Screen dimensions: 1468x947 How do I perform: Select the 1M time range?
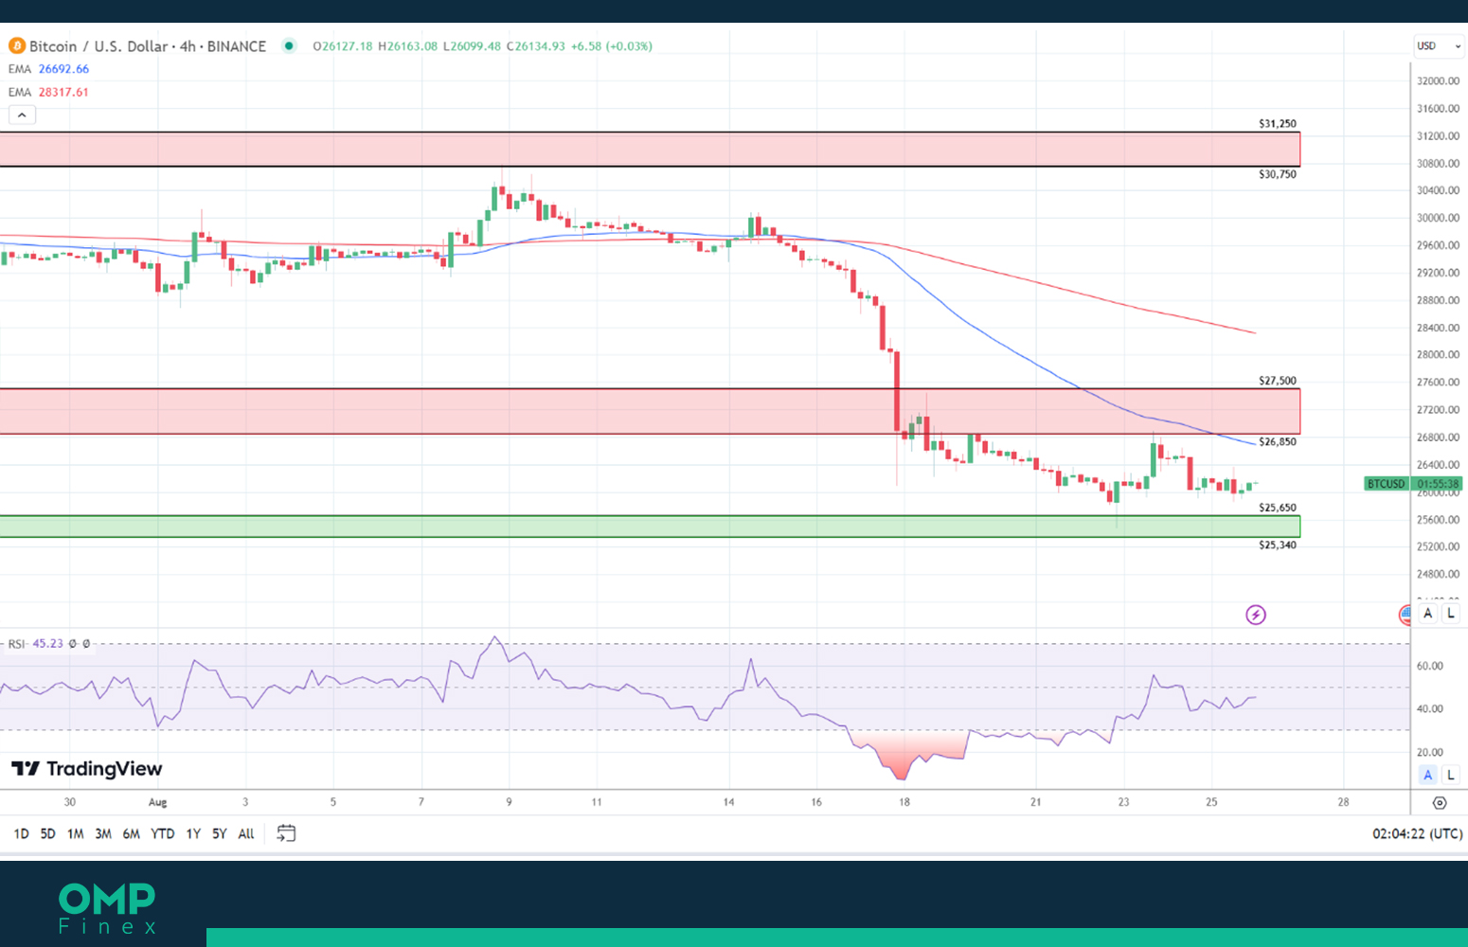coord(76,833)
